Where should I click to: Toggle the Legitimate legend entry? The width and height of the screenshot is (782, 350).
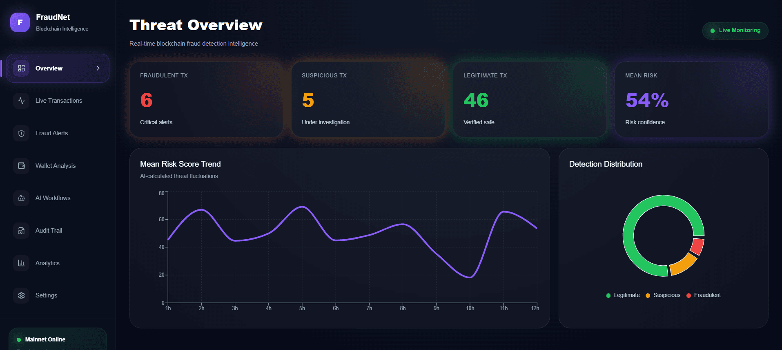pyautogui.click(x=623, y=295)
